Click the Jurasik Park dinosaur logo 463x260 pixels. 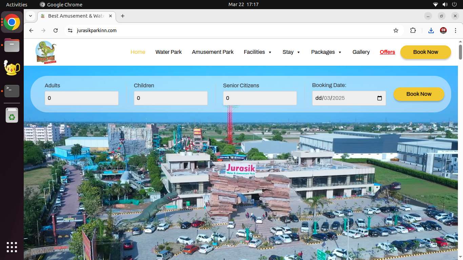coord(46,52)
